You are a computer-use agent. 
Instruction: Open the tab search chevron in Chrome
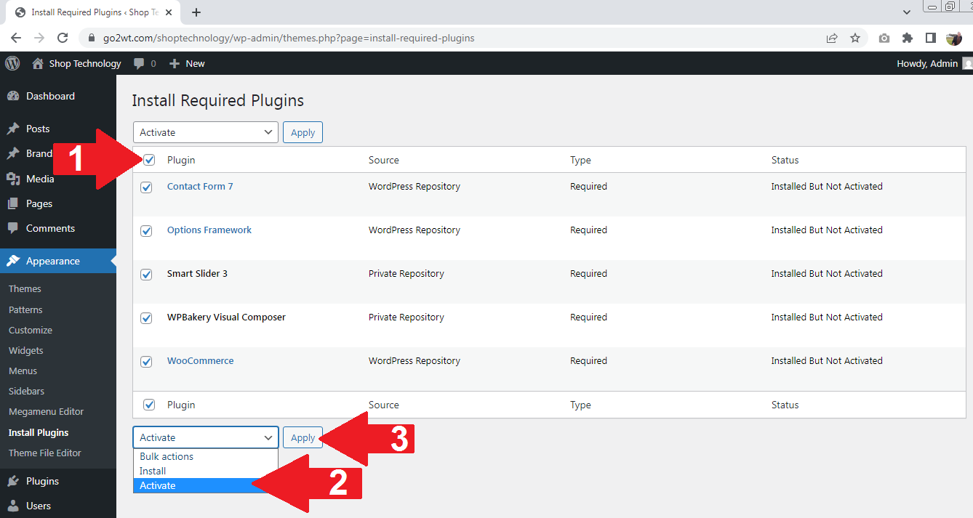click(906, 12)
